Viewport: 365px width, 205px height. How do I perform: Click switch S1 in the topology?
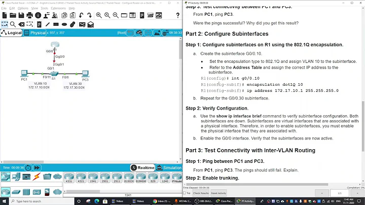(x=54, y=74)
